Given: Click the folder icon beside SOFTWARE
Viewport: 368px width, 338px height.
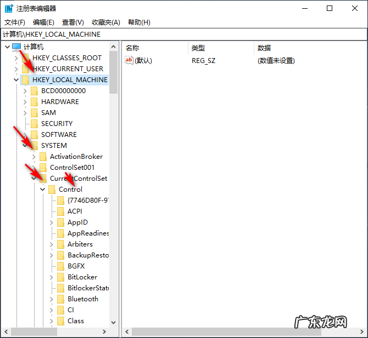Looking at the screenshot, I should tap(34, 135).
